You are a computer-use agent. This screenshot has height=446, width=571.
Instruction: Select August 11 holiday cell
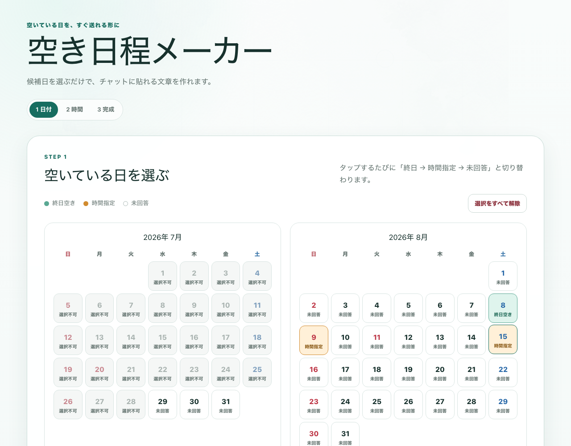(x=377, y=340)
